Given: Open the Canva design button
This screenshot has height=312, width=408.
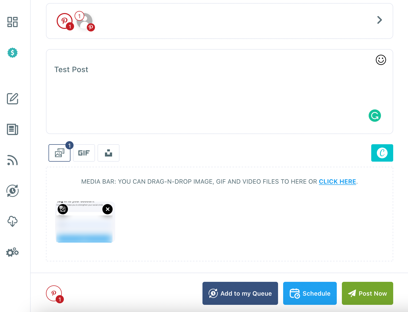Looking at the screenshot, I should (x=382, y=153).
